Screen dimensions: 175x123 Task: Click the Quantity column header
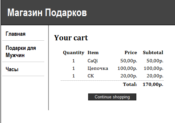73,52
